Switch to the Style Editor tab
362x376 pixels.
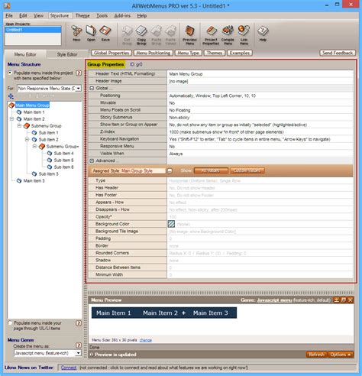click(67, 54)
